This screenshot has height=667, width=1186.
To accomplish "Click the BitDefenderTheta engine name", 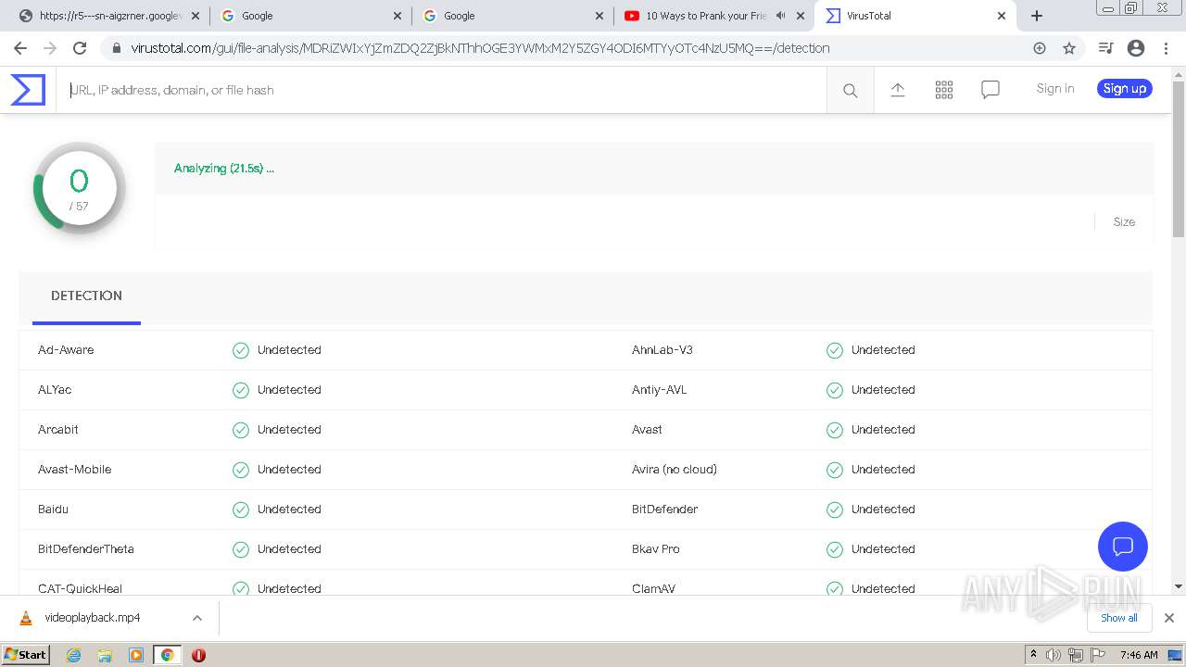I will tap(86, 549).
